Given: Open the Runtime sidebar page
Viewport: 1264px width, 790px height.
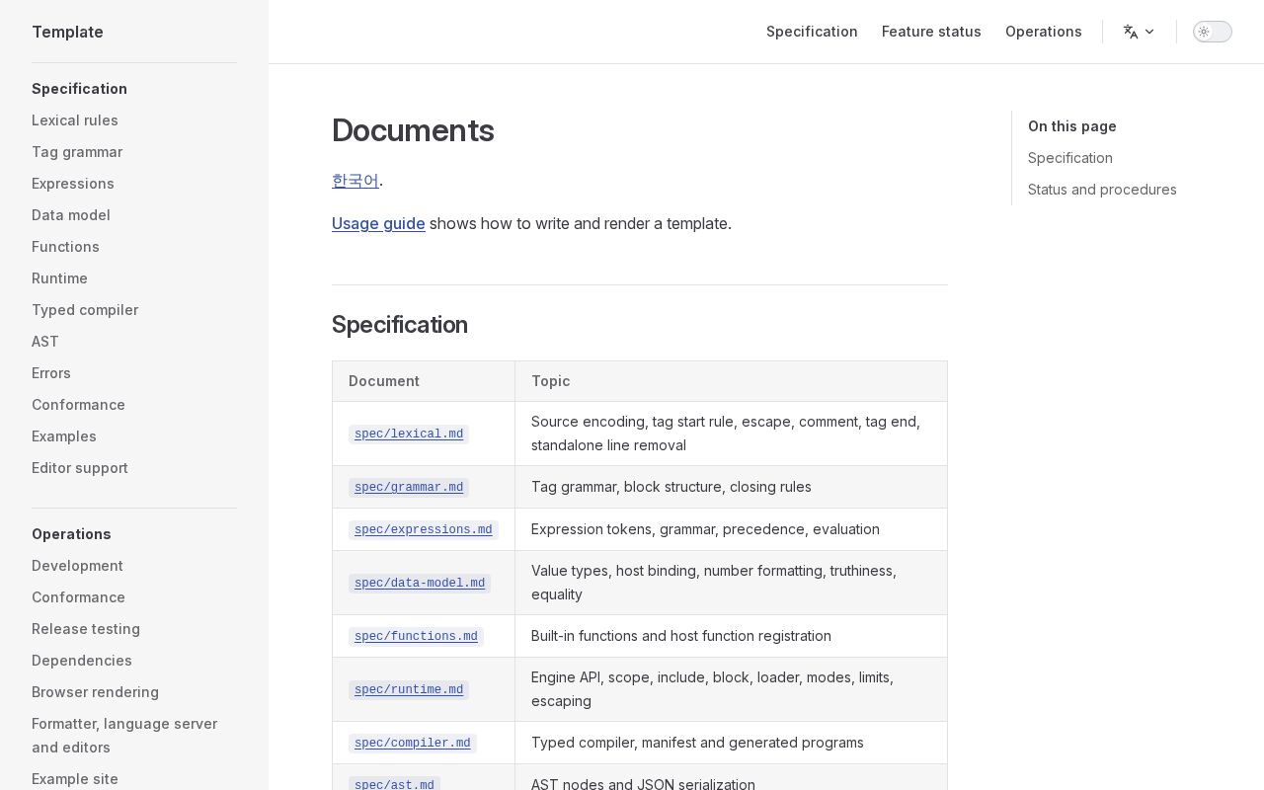Looking at the screenshot, I should pyautogui.click(x=59, y=278).
